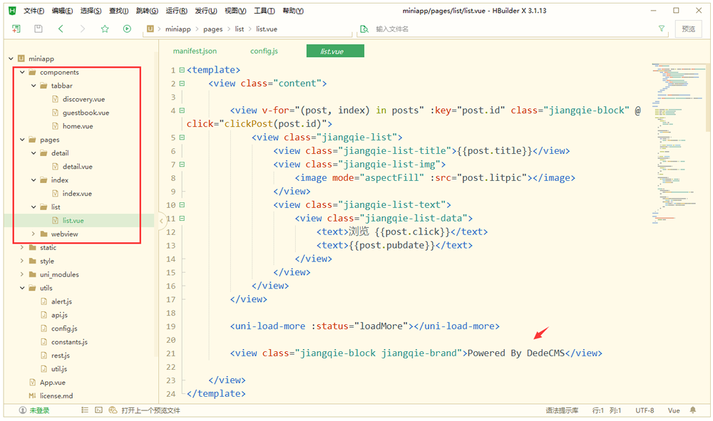The height and width of the screenshot is (421, 713).
Task: Toggle the code fold marker on line 5
Action: (x=182, y=137)
